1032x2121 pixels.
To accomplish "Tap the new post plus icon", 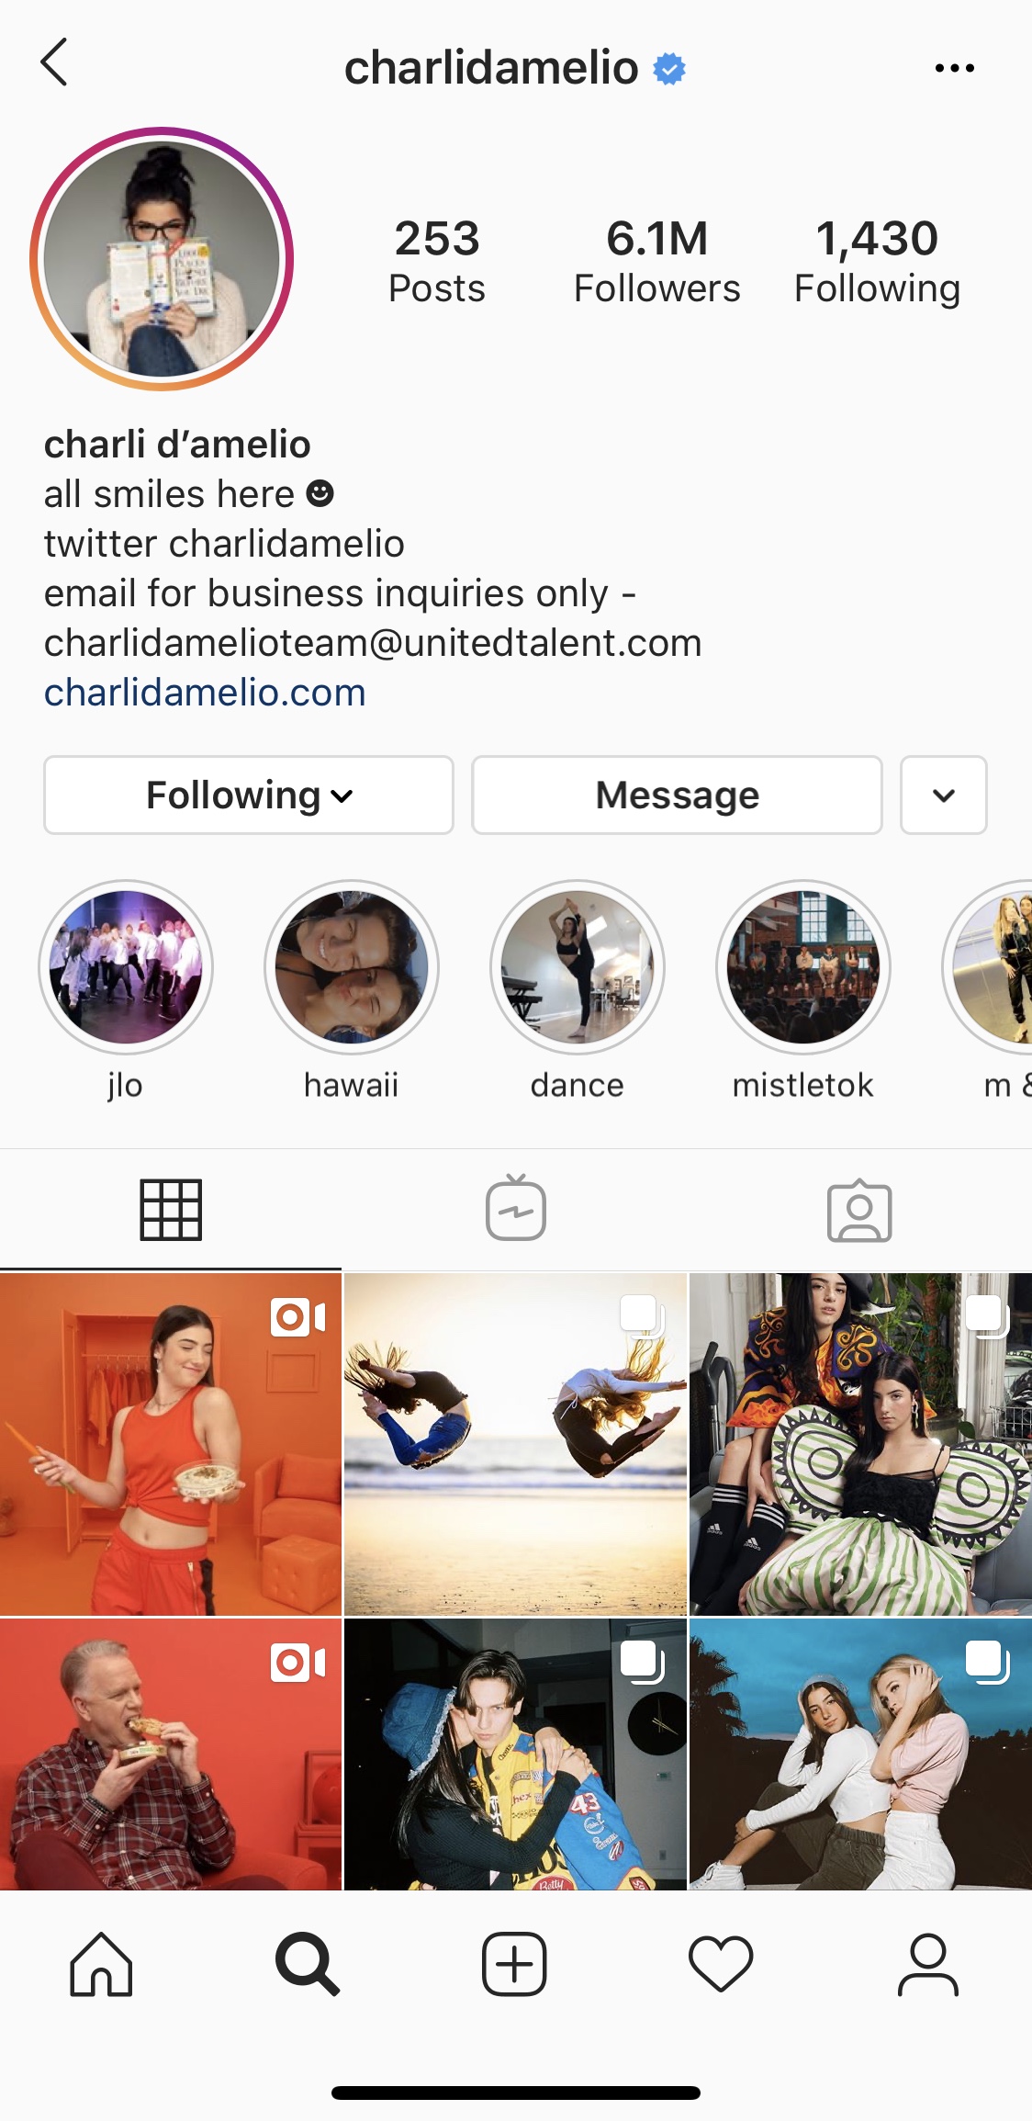I will [514, 1964].
